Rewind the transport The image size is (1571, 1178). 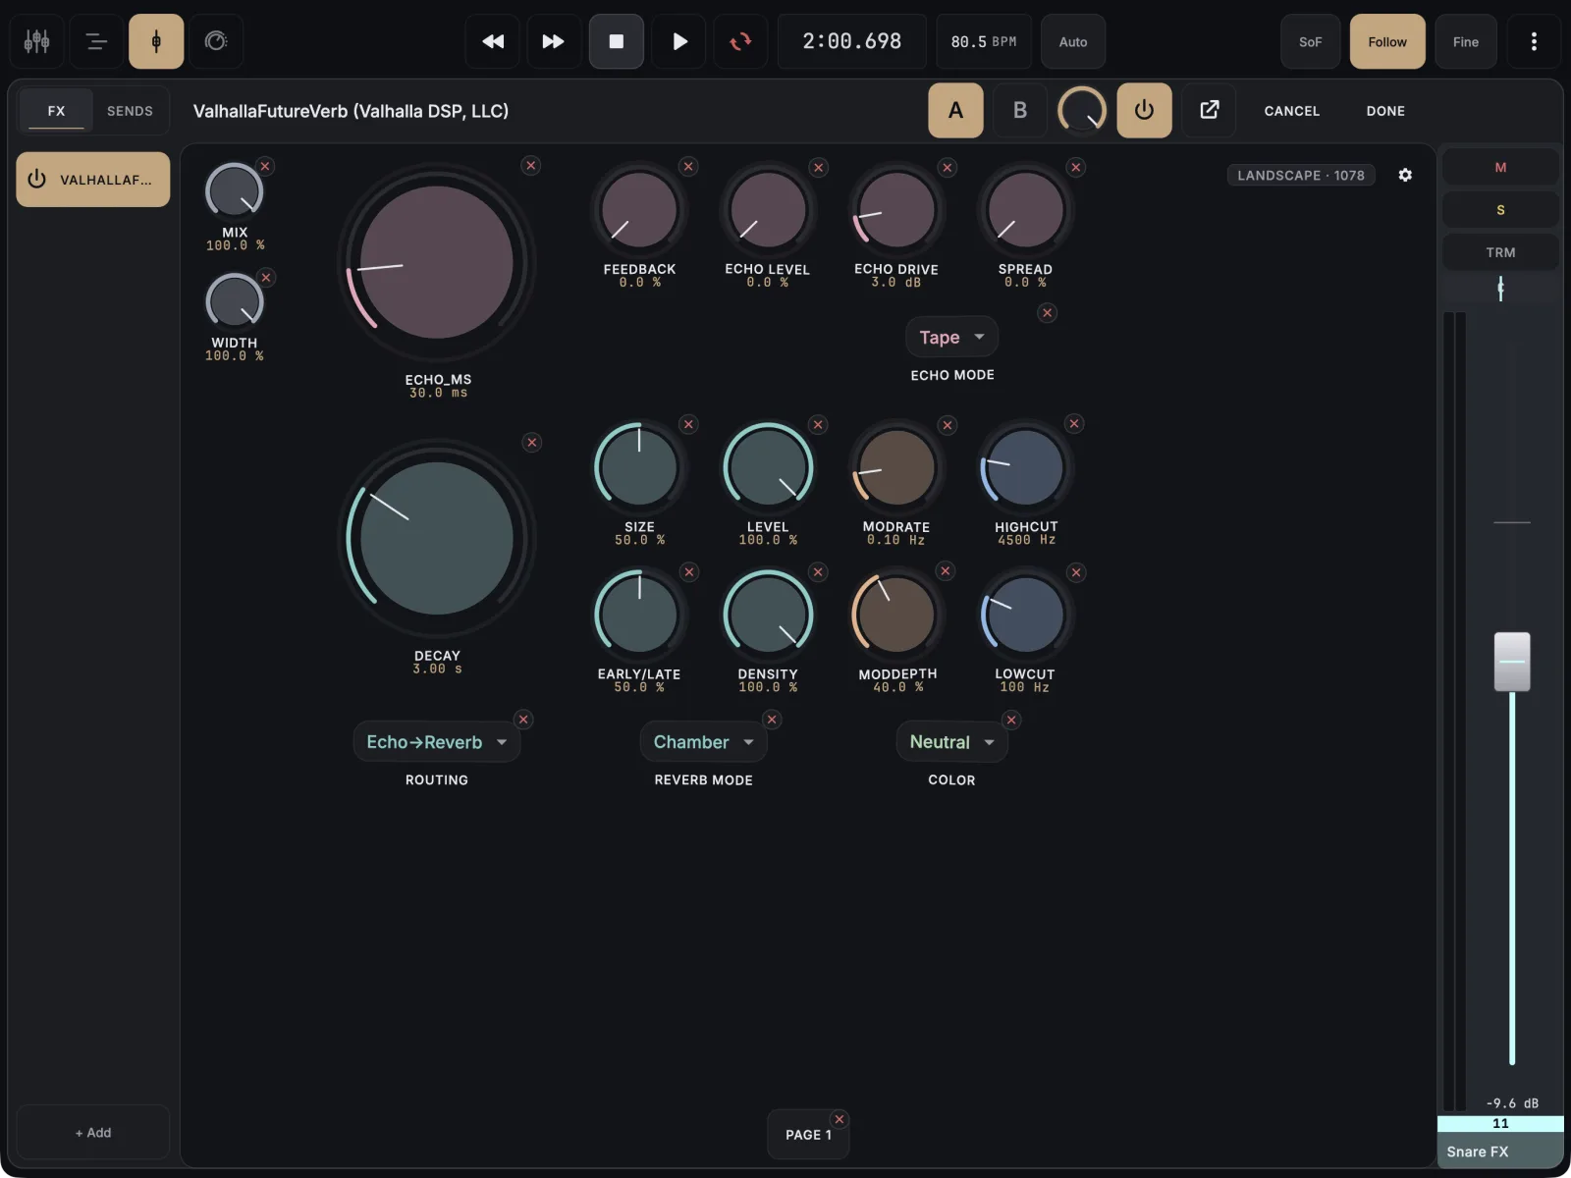pyautogui.click(x=493, y=41)
